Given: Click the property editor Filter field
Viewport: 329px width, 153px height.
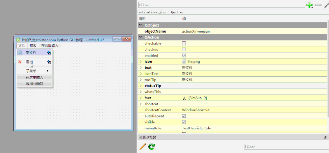Looking at the screenshot, I should click(221, 5).
